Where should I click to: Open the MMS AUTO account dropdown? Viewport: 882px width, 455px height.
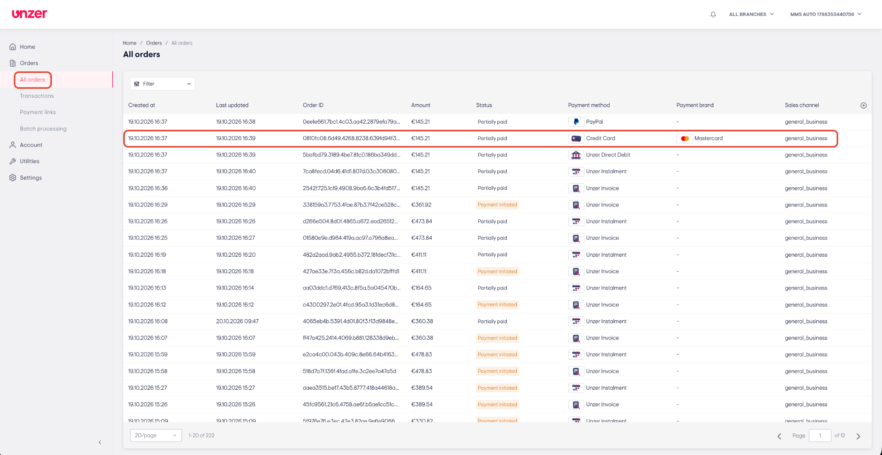pos(826,14)
